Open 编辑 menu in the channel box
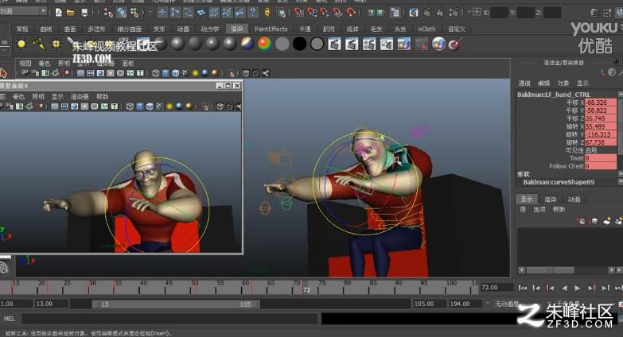Viewport: 623px width, 337px height. [544, 83]
